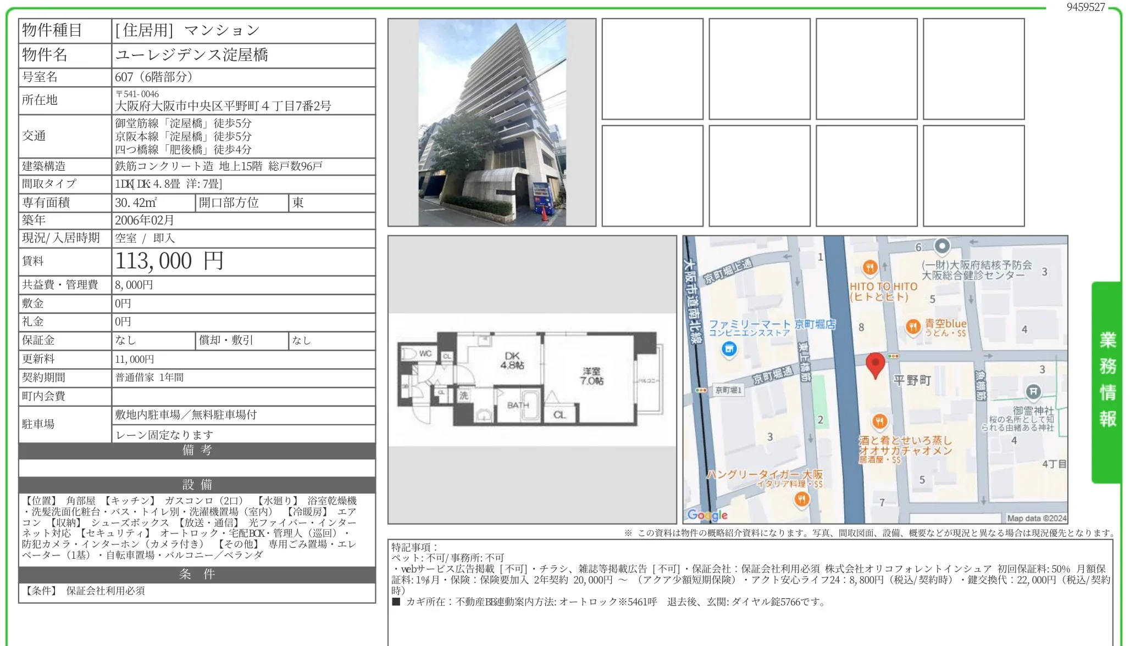Image resolution: width=1130 pixels, height=646 pixels.
Task: Select the address 大阪府大阪市中央区平野町4丁目7番2号
Action: pos(223,106)
